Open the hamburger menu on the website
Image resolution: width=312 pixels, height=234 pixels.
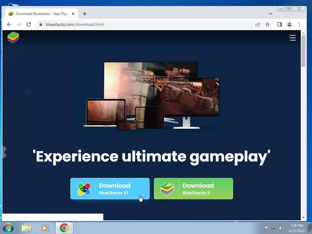[x=292, y=37]
